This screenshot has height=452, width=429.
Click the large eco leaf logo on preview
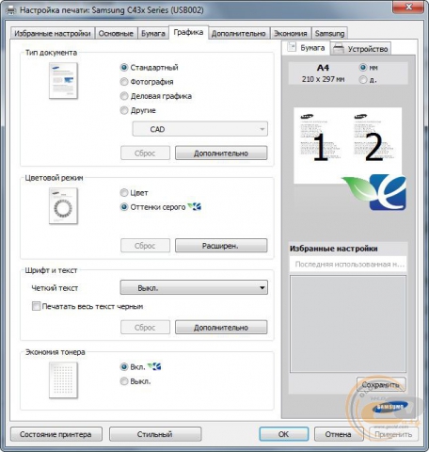373,192
